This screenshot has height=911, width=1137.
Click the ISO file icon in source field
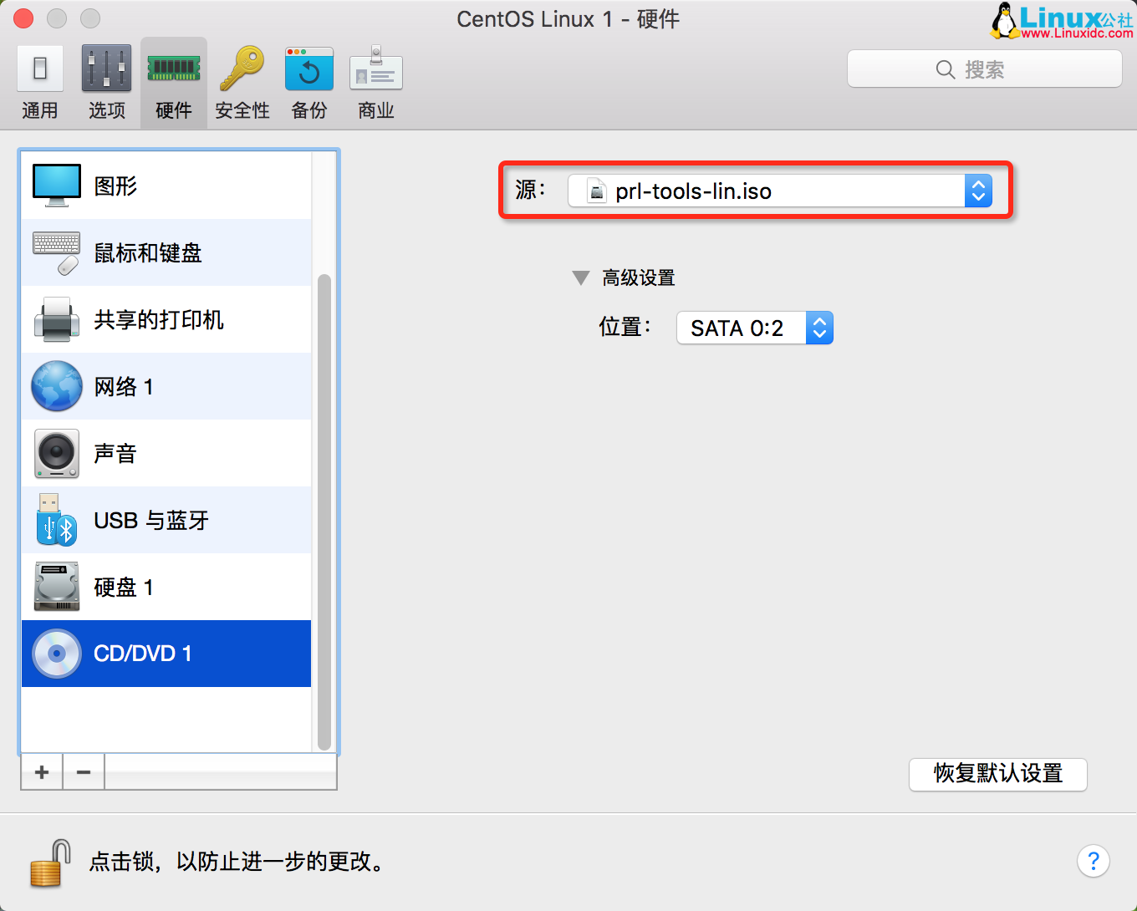tap(596, 191)
